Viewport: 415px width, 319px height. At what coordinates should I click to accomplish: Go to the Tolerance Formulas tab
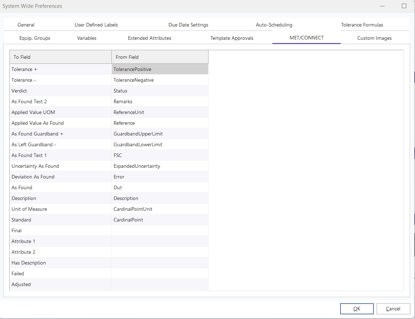tap(362, 25)
